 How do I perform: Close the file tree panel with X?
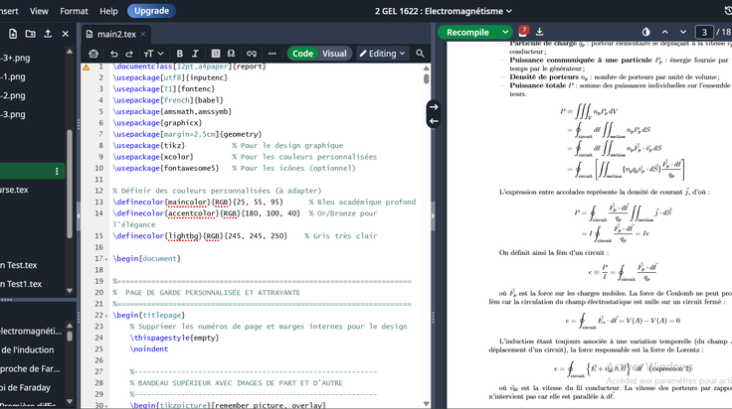click(66, 34)
